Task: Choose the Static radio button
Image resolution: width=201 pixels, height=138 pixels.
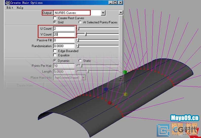Action: (80, 61)
